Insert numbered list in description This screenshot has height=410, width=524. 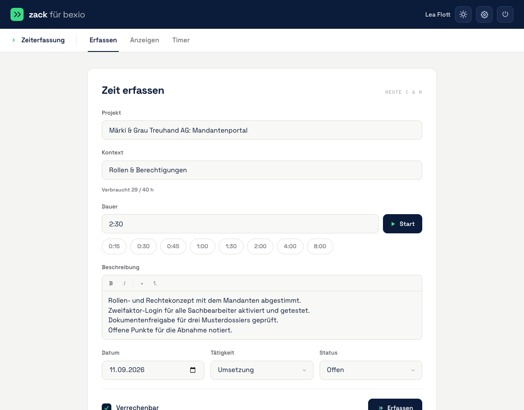[x=155, y=284]
